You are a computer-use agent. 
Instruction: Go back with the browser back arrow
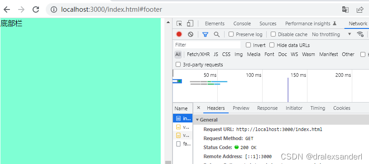coord(7,9)
